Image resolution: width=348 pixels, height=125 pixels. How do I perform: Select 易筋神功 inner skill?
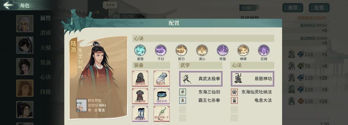pos(252,79)
